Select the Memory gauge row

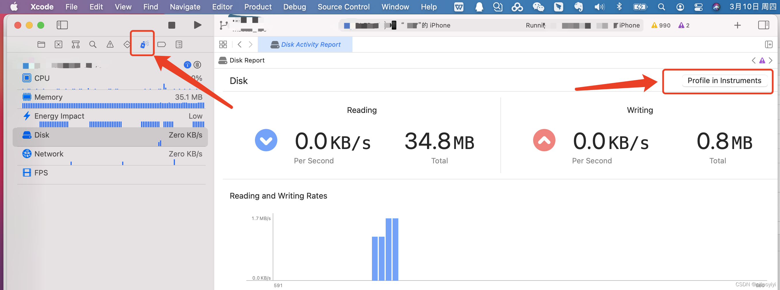pyautogui.click(x=111, y=100)
